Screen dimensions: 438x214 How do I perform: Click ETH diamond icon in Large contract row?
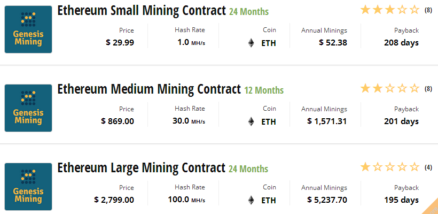251,200
